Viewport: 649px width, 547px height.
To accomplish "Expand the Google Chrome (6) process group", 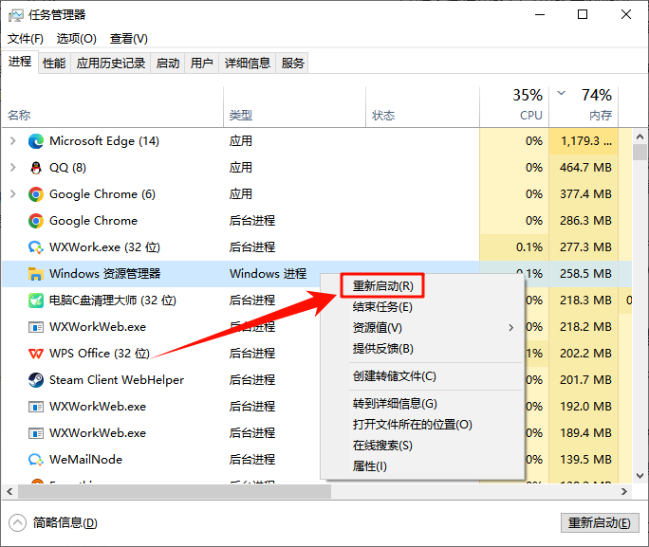I will (13, 194).
